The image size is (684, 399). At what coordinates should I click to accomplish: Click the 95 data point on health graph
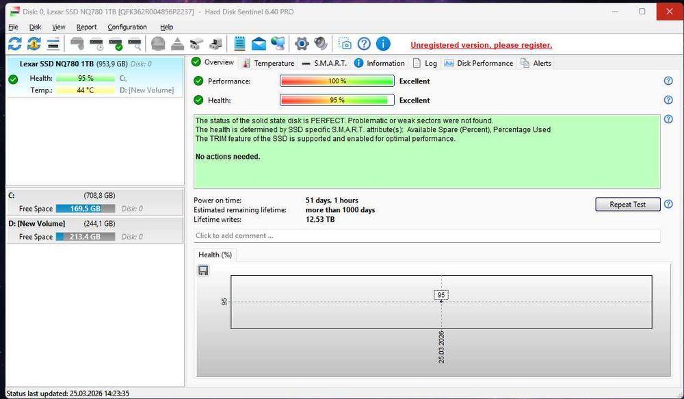[441, 301]
